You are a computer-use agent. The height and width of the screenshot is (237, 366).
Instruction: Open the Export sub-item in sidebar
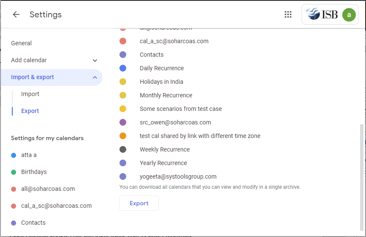pos(30,111)
